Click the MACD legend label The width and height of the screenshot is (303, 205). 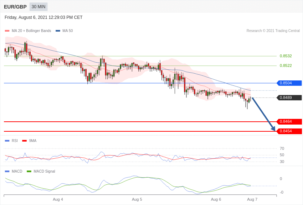tap(17, 172)
